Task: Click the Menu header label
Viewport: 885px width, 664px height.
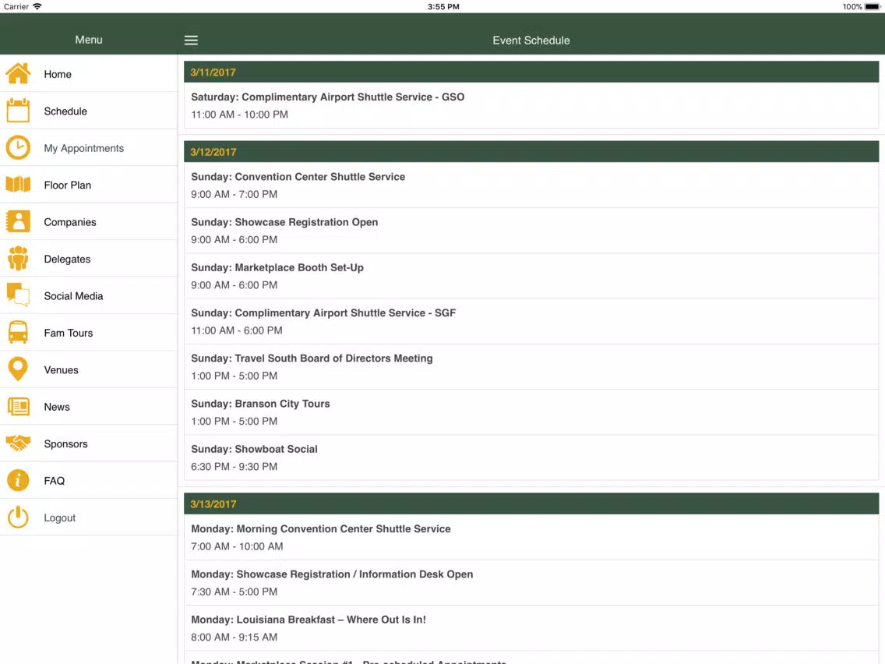Action: 89,40
